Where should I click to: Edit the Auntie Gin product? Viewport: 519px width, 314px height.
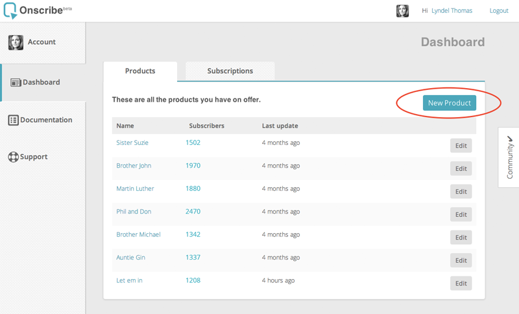pos(461,260)
